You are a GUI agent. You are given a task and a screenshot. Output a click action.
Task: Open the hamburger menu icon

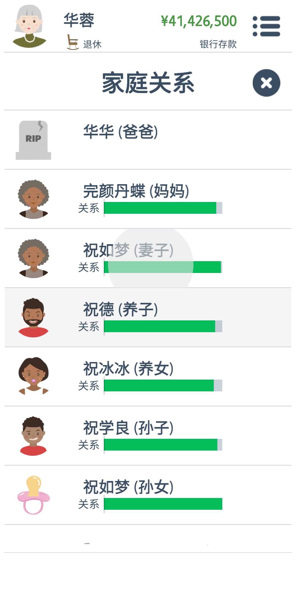[x=266, y=26]
